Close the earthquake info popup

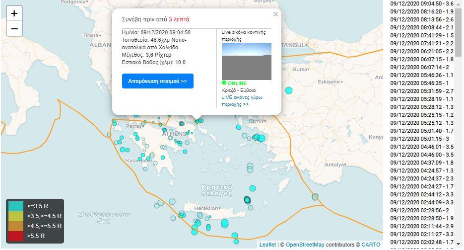tap(275, 14)
